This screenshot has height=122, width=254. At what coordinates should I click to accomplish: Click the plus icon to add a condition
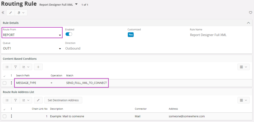click(38, 67)
